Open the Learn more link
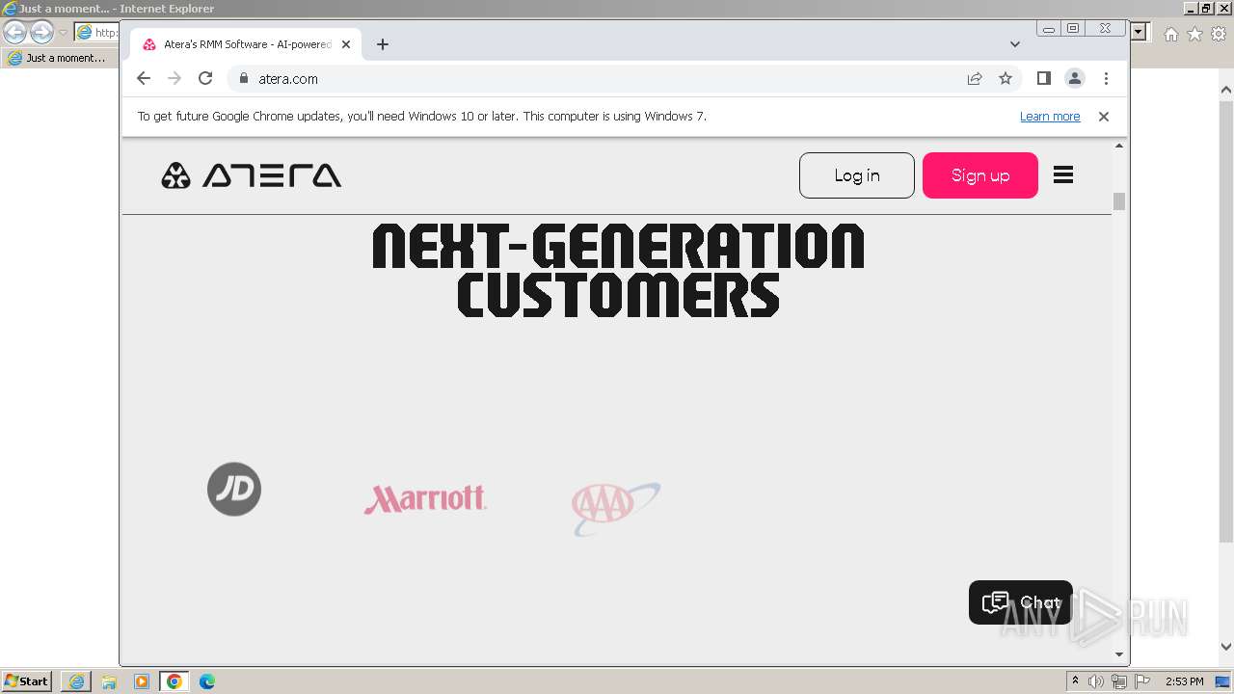1234x694 pixels. (x=1050, y=117)
